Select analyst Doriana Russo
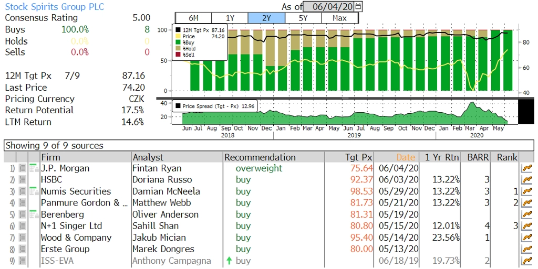The image size is (538, 269). pyautogui.click(x=162, y=180)
